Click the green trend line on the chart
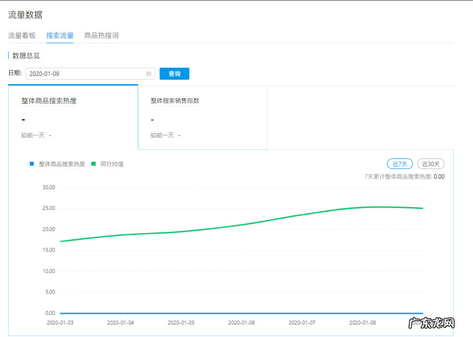The image size is (473, 337). coord(240,223)
